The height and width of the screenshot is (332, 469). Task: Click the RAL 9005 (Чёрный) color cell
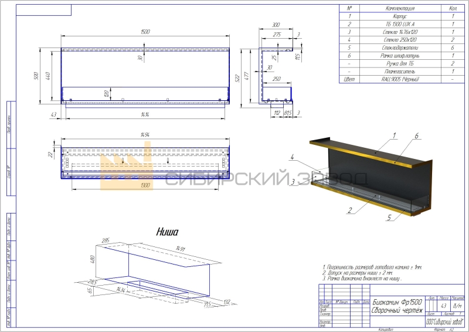tap(397, 79)
